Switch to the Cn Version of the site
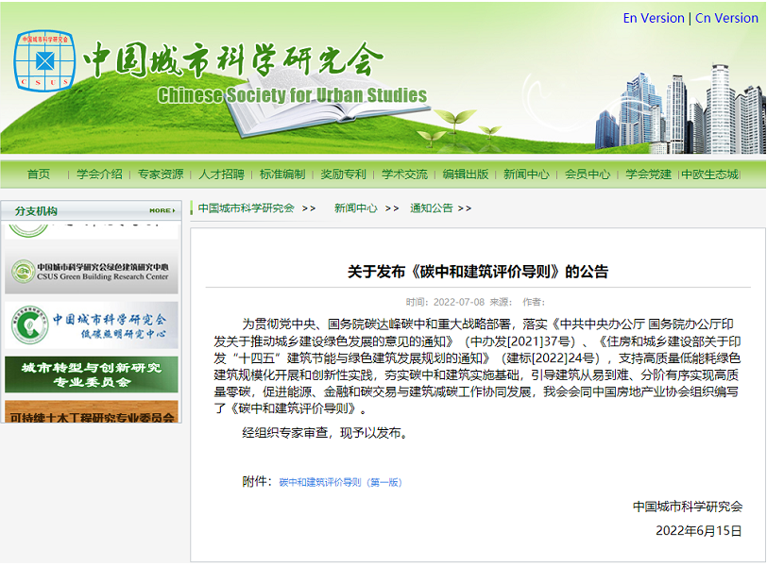The image size is (767, 565). (726, 18)
